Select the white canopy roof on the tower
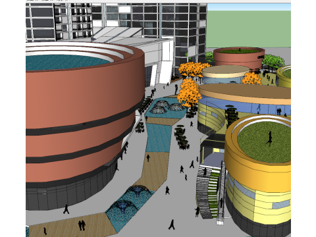 [x=117, y=34]
